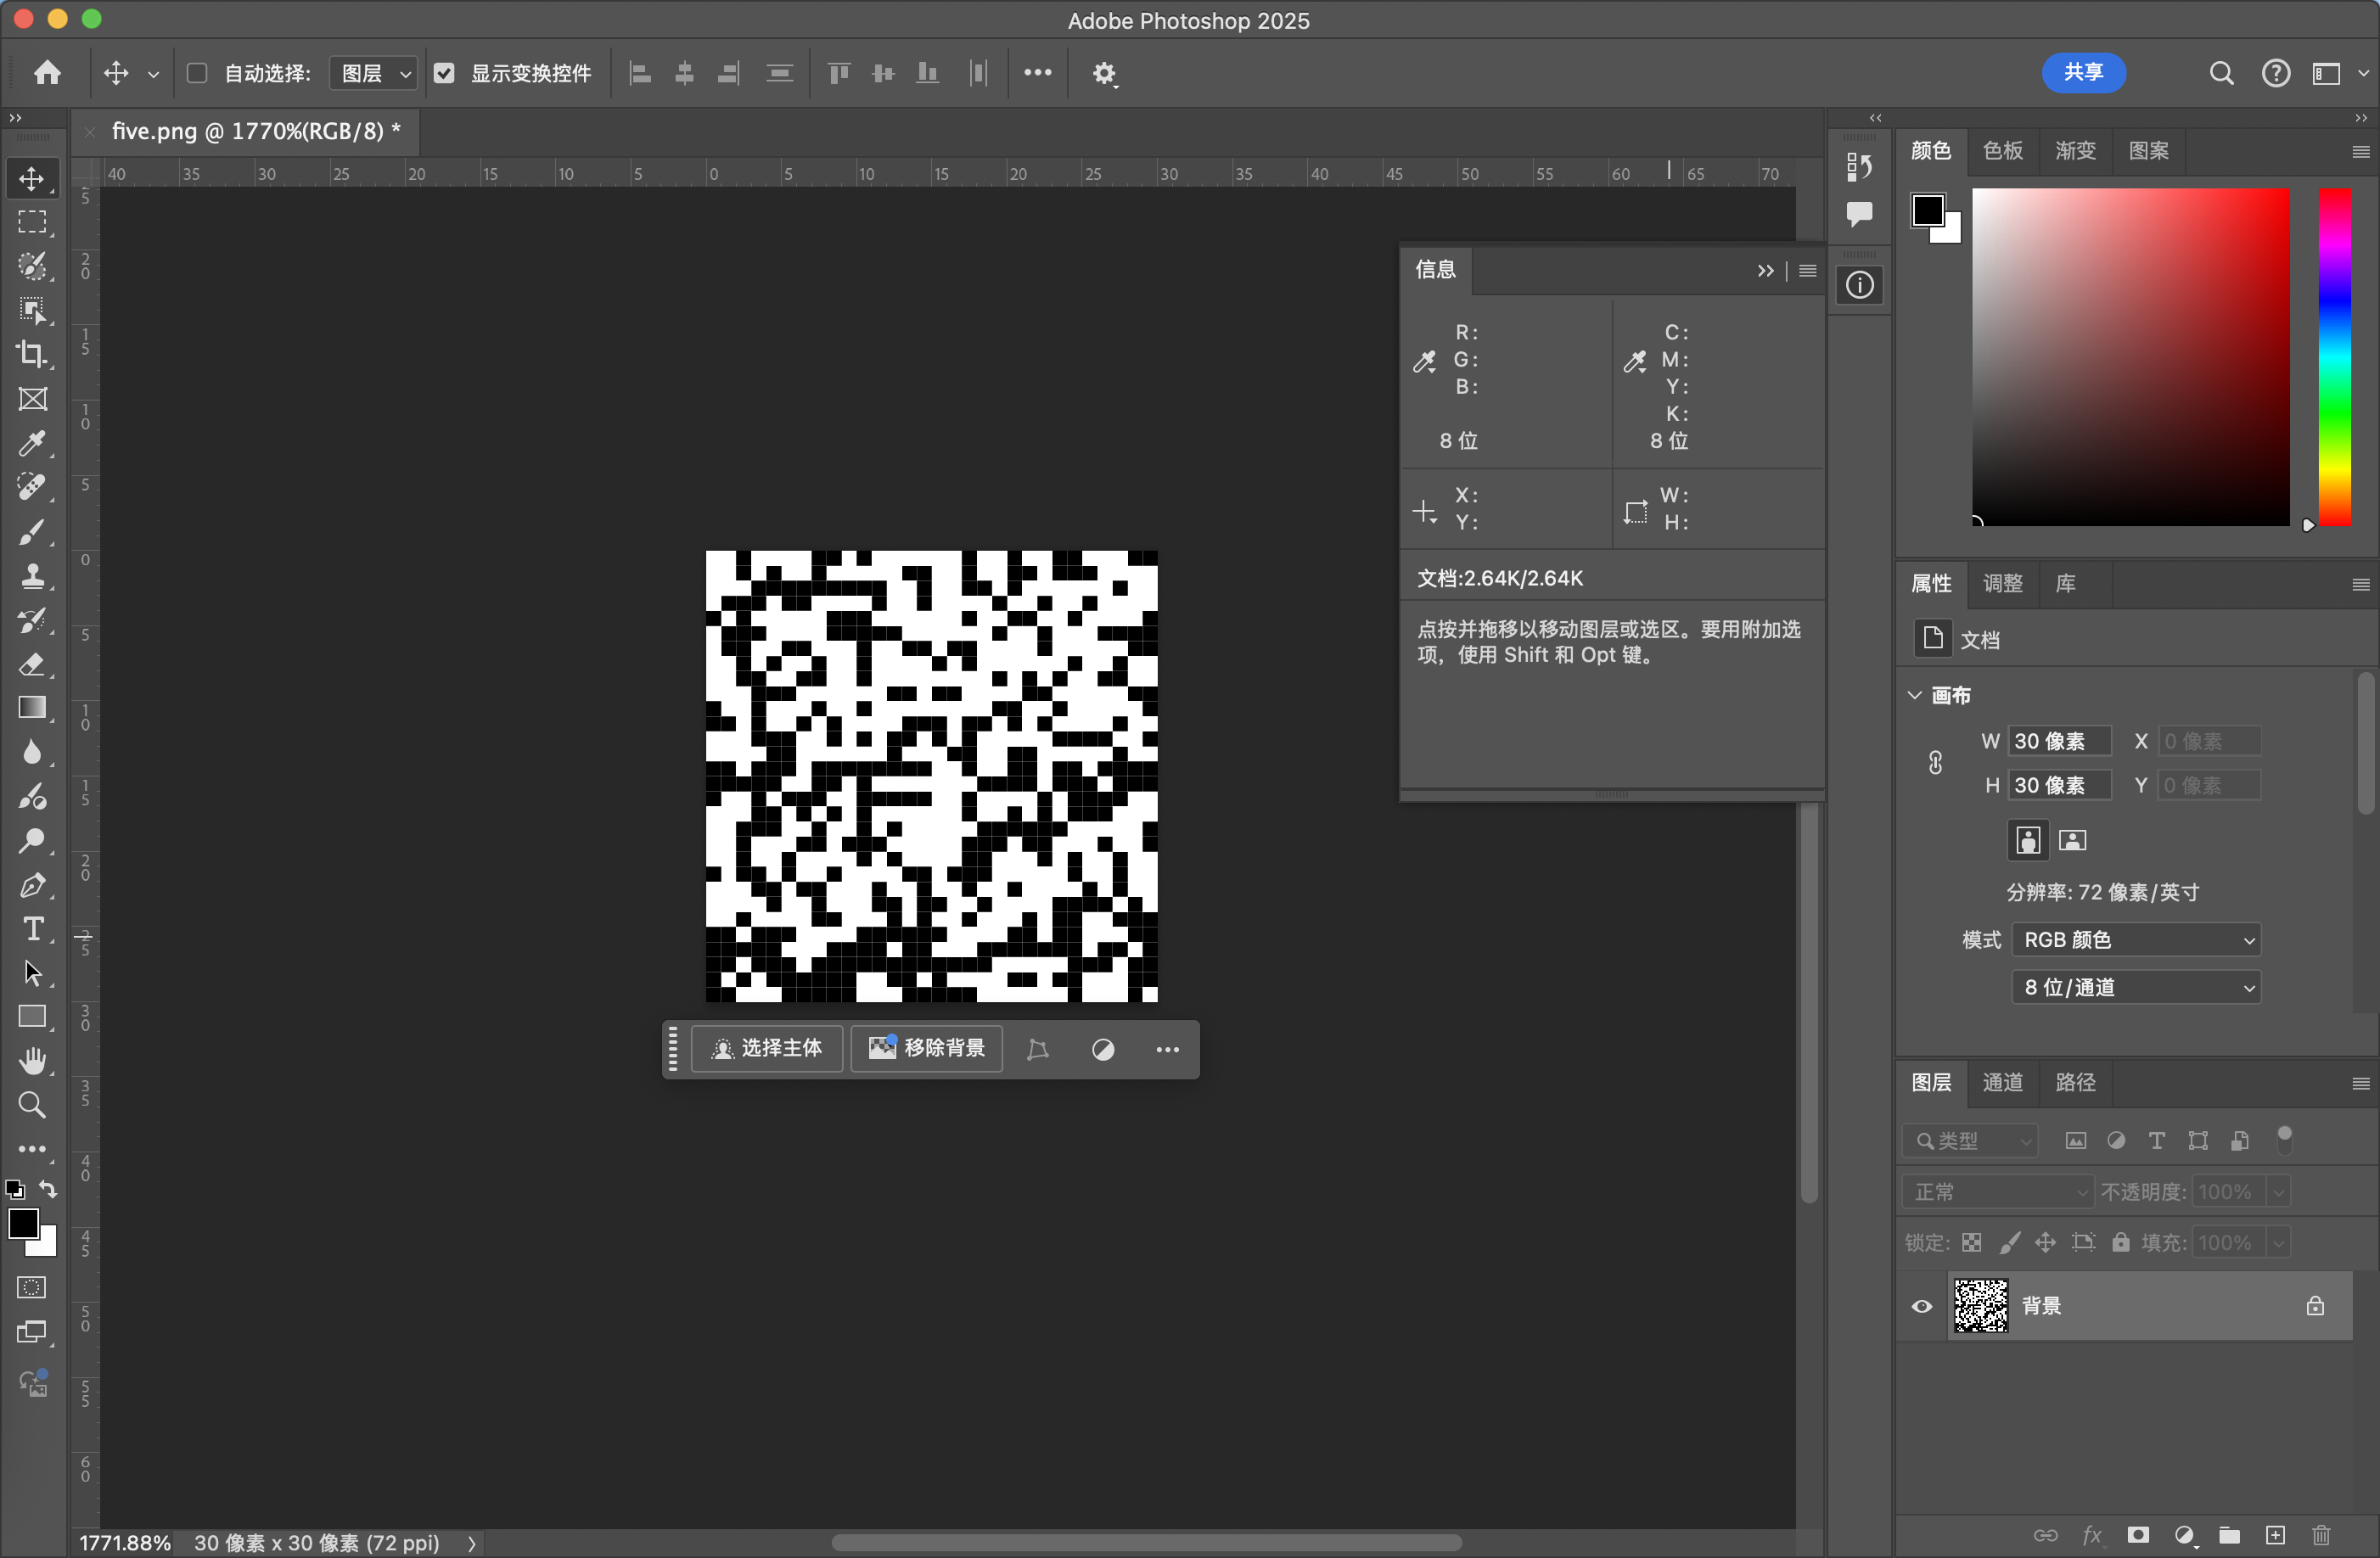Switch to the 图案 tab
The height and width of the screenshot is (1558, 2380).
pos(2148,151)
